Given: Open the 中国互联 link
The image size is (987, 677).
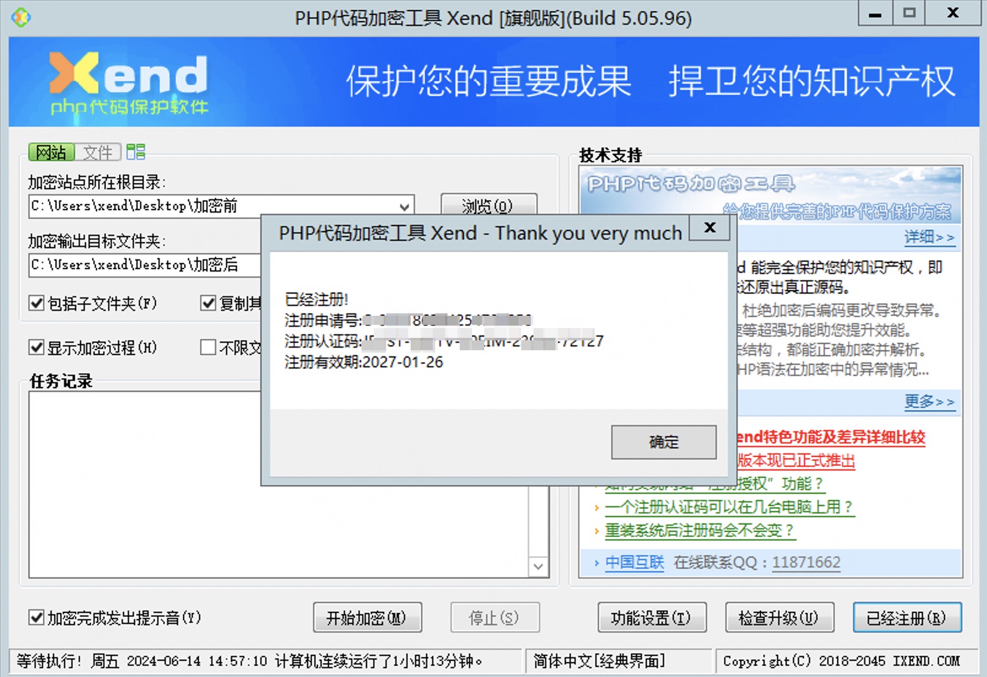Looking at the screenshot, I should pyautogui.click(x=635, y=562).
